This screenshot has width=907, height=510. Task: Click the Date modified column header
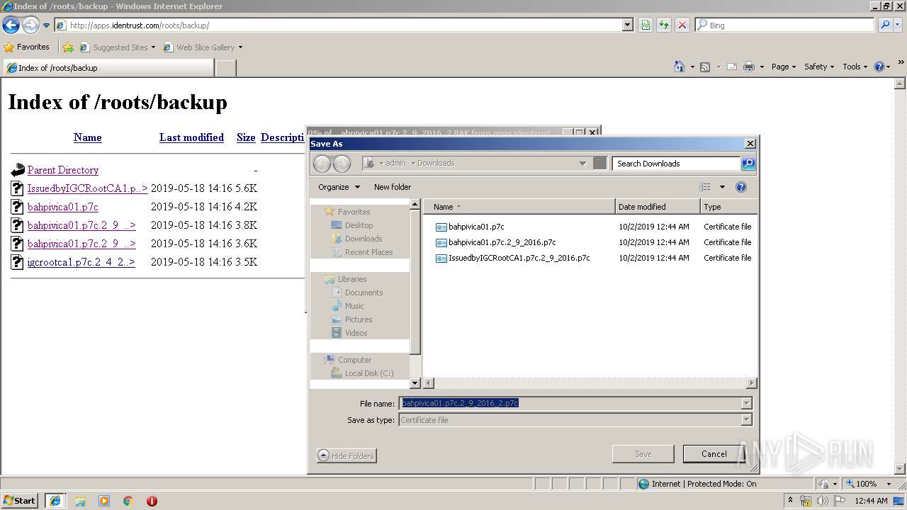pos(657,207)
